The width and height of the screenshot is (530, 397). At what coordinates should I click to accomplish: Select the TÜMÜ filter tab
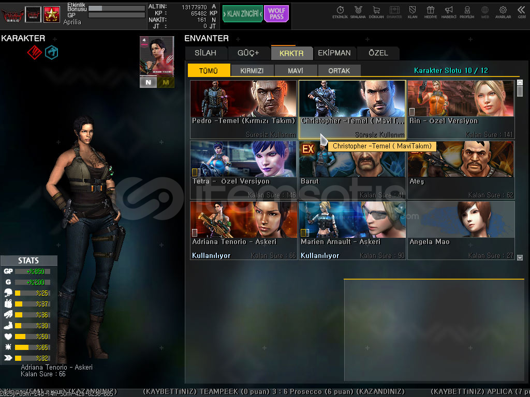[209, 70]
